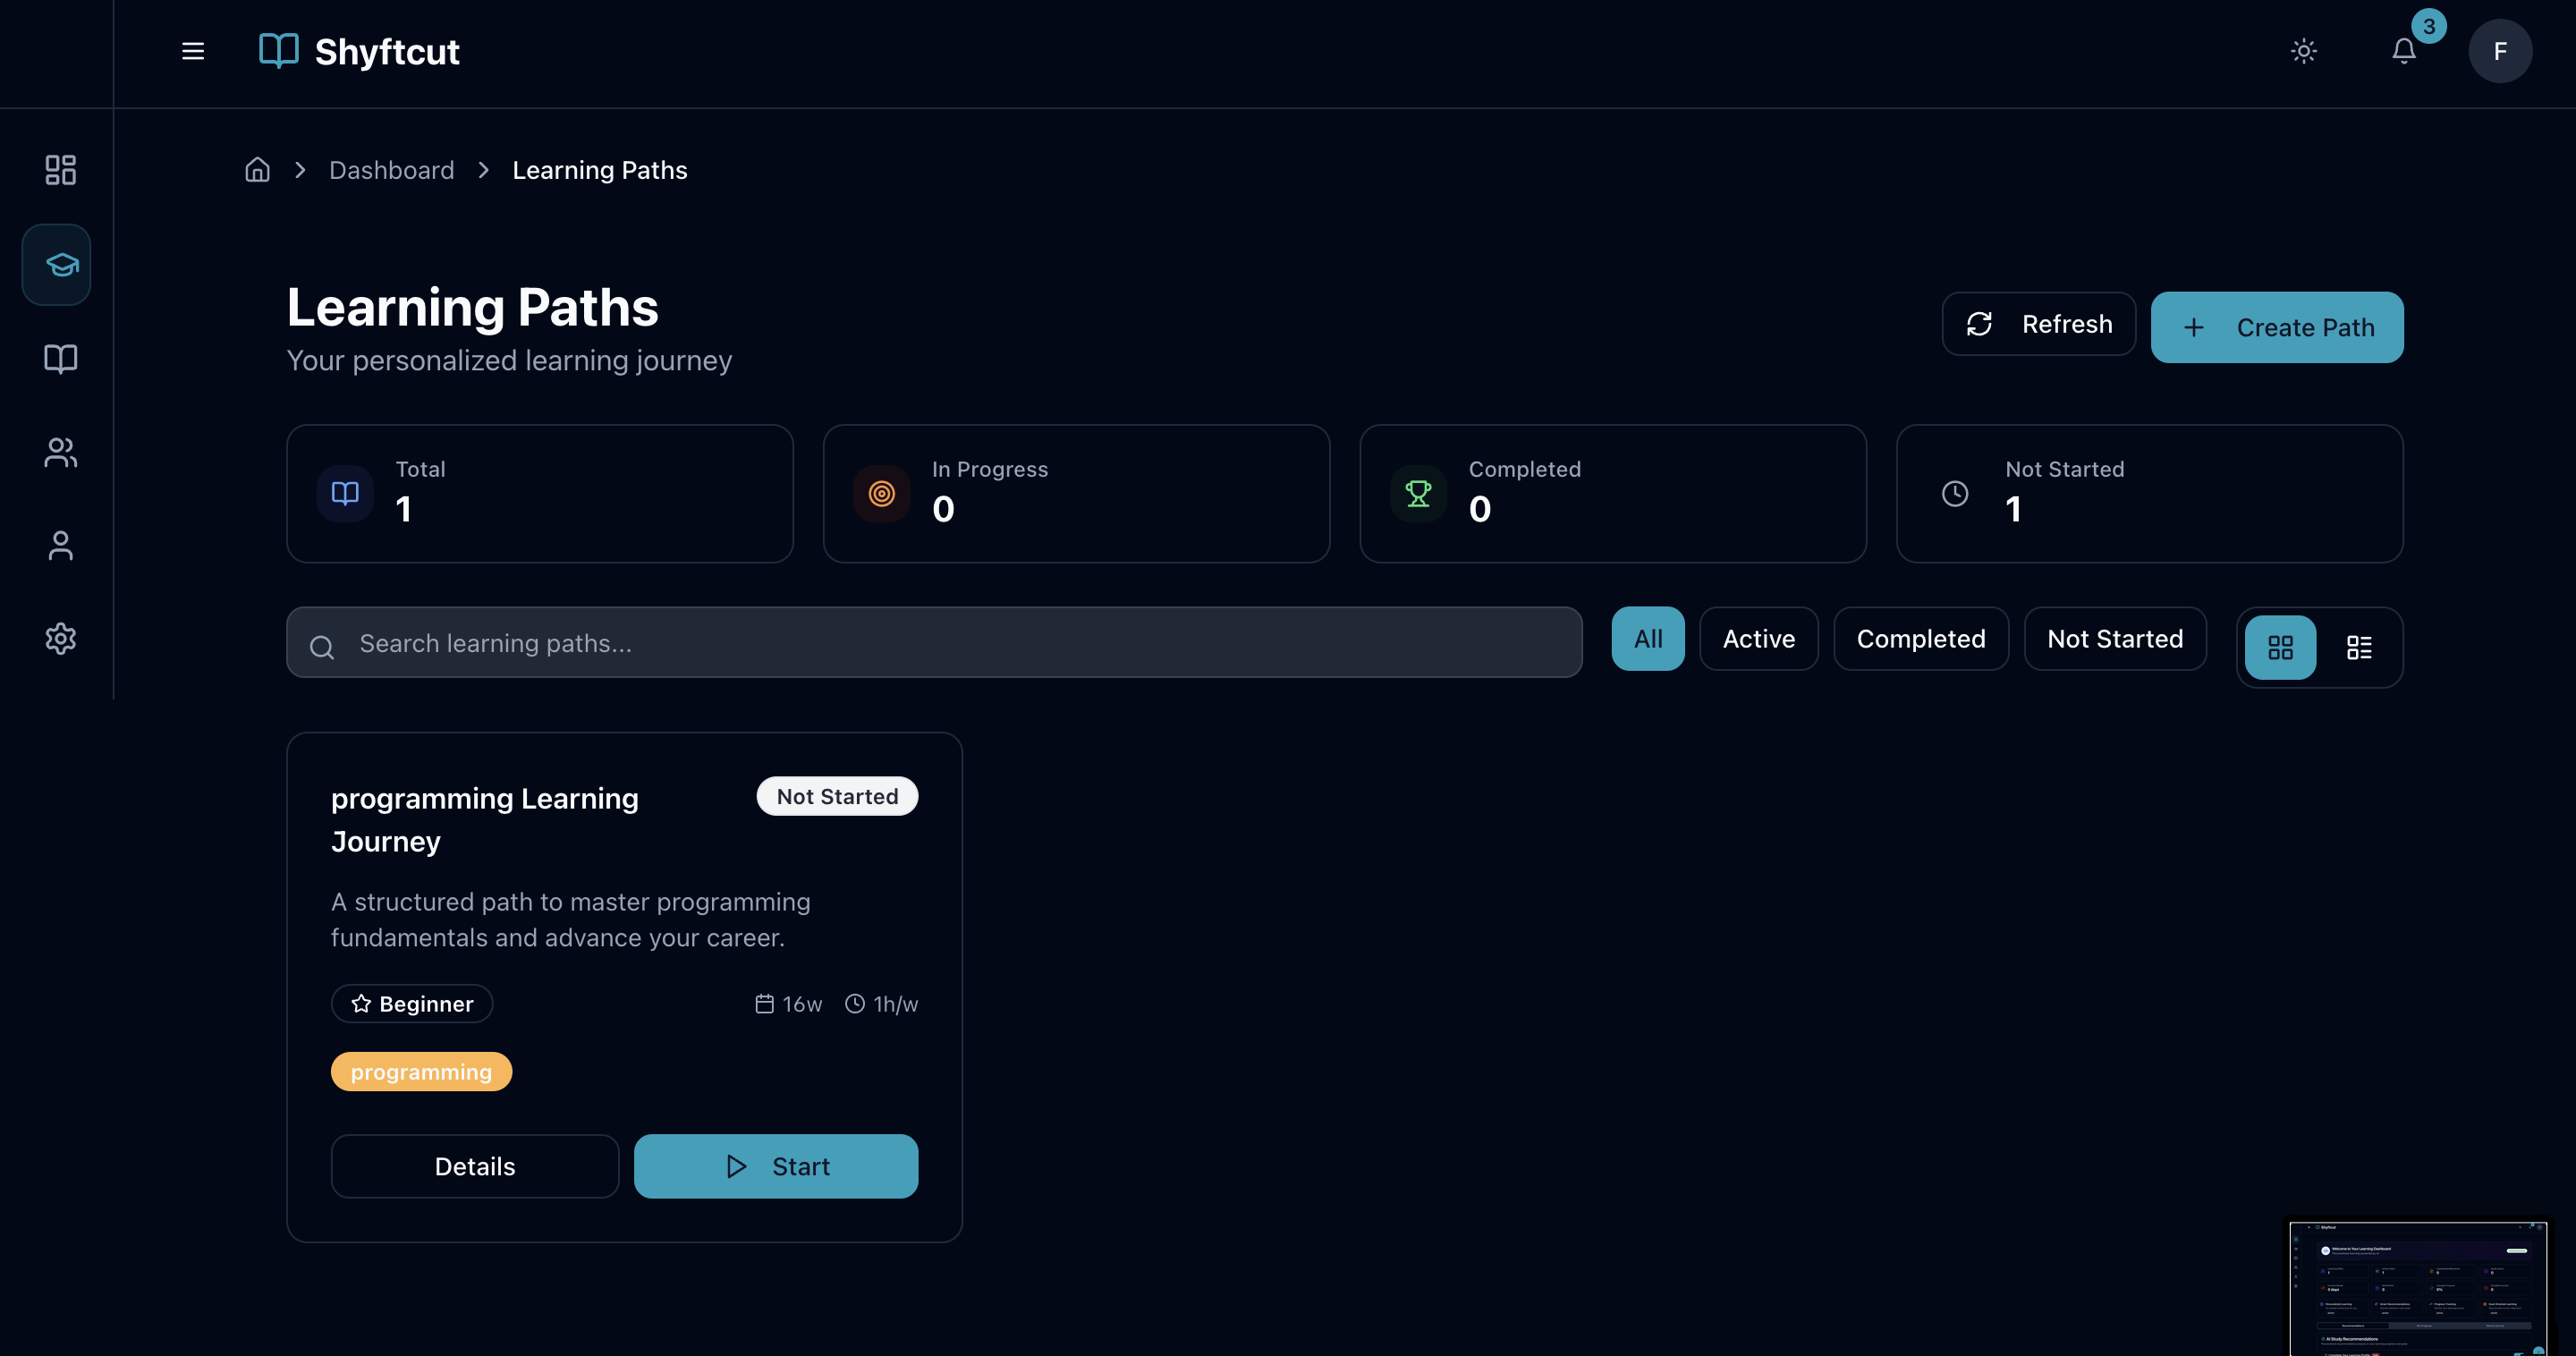
Task: Filter paths by Active
Action: 1758,639
